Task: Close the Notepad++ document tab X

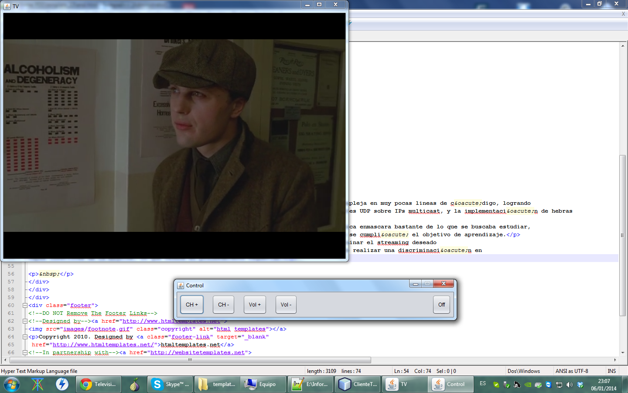Action: point(623,14)
